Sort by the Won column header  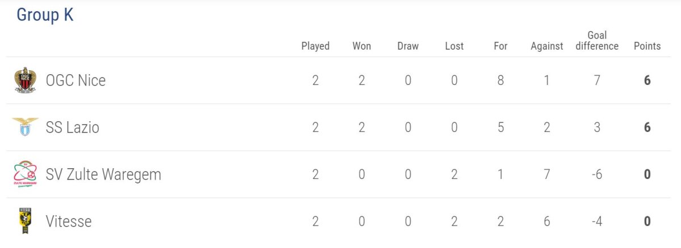pos(361,46)
